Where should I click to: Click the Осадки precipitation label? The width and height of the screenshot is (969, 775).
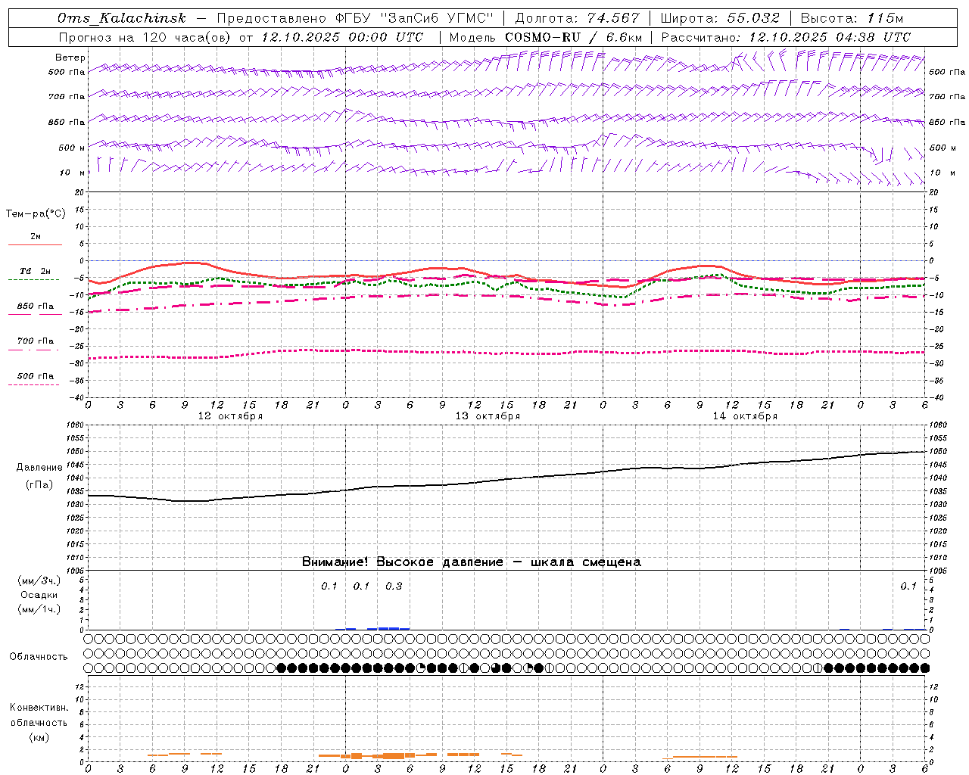click(x=39, y=595)
